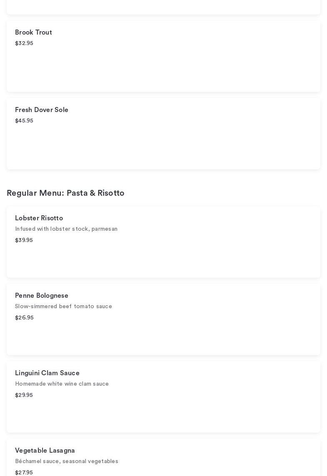Click the partially visible card above Brook Trout

click(x=163, y=7)
